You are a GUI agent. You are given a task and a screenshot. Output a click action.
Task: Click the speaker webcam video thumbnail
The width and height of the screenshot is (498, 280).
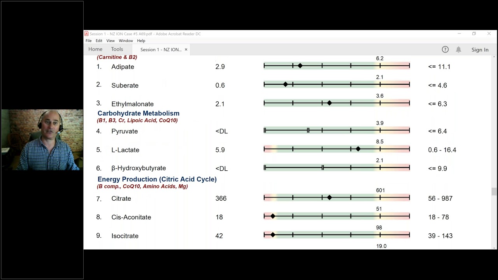pos(42,140)
